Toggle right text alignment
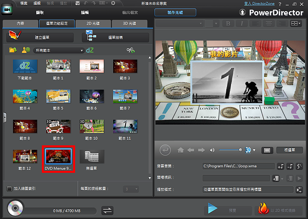 coord(282,24)
